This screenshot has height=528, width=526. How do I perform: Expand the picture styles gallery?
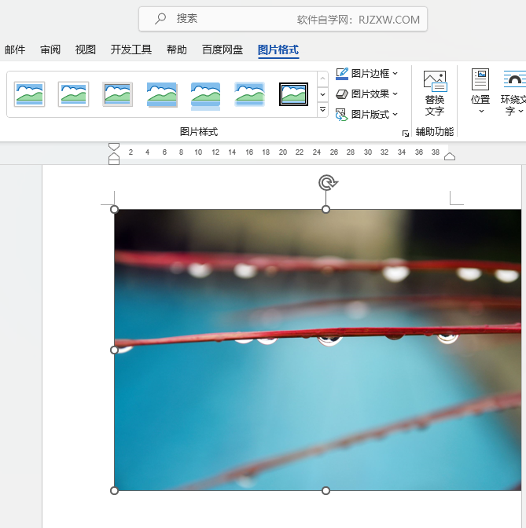pyautogui.click(x=322, y=110)
